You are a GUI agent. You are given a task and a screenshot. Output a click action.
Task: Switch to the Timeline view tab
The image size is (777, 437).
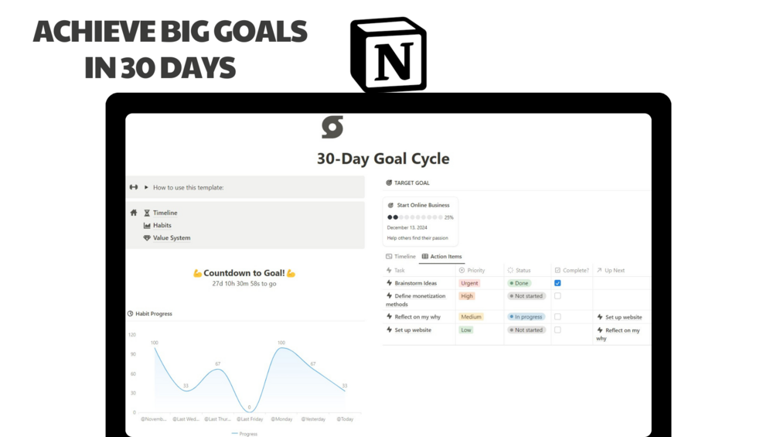pos(400,257)
